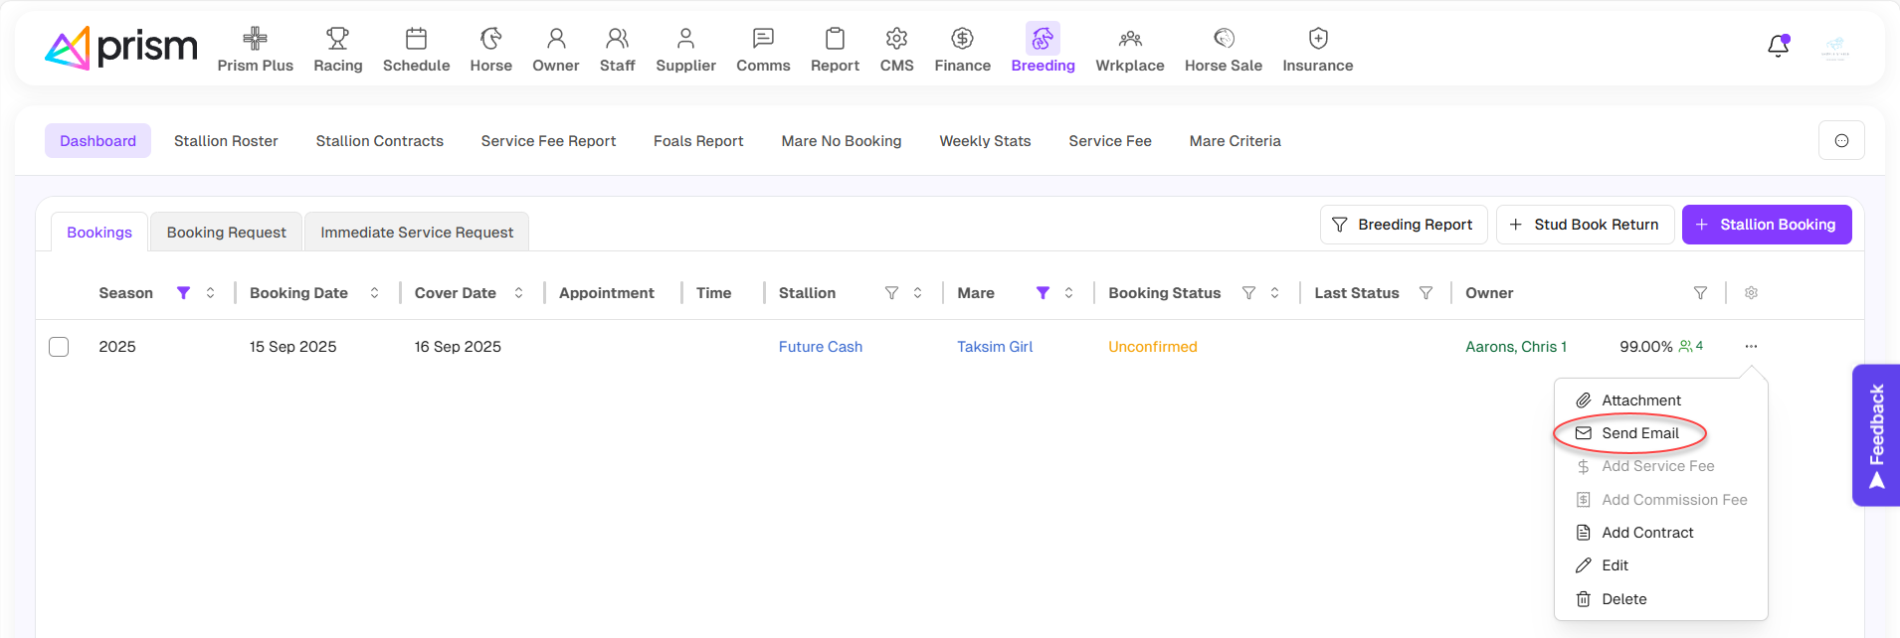Click the notification bell icon
Viewport: 1900px width, 638px height.
pos(1778,47)
